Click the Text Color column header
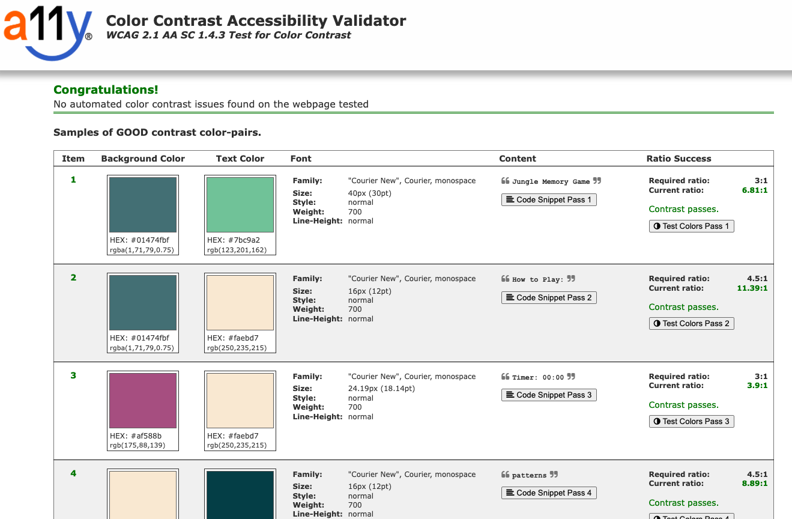 (x=240, y=159)
